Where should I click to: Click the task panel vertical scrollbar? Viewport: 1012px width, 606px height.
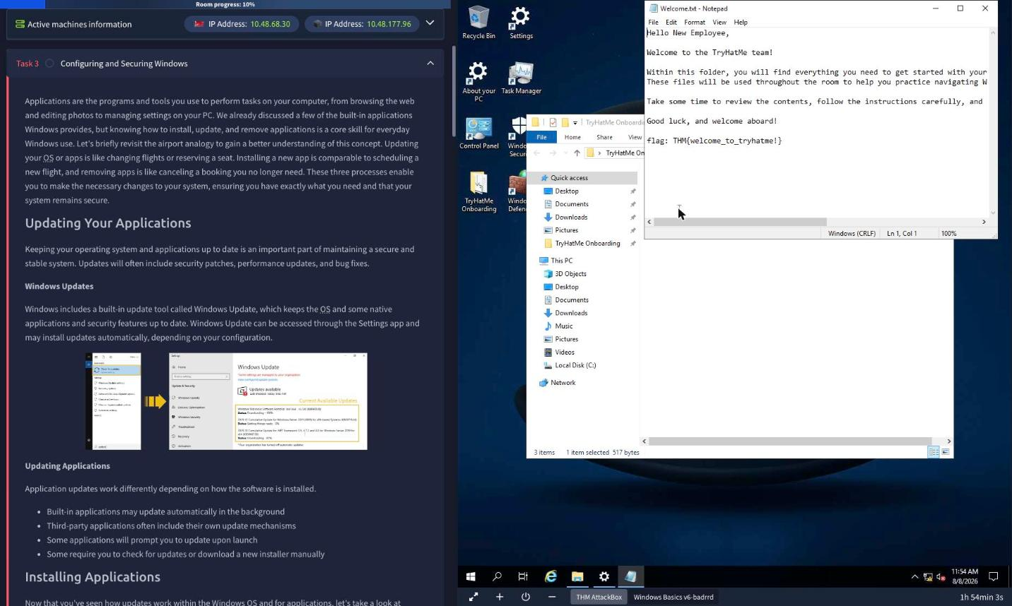(x=454, y=92)
